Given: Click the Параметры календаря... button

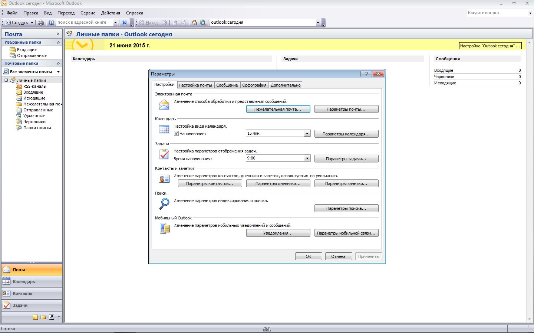Looking at the screenshot, I should [x=346, y=134].
